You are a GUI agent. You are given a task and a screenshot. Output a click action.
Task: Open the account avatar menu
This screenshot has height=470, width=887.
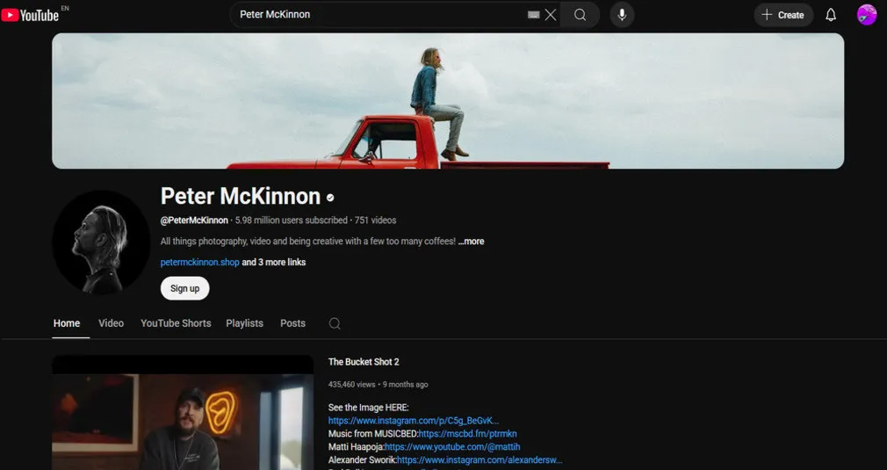coord(867,15)
